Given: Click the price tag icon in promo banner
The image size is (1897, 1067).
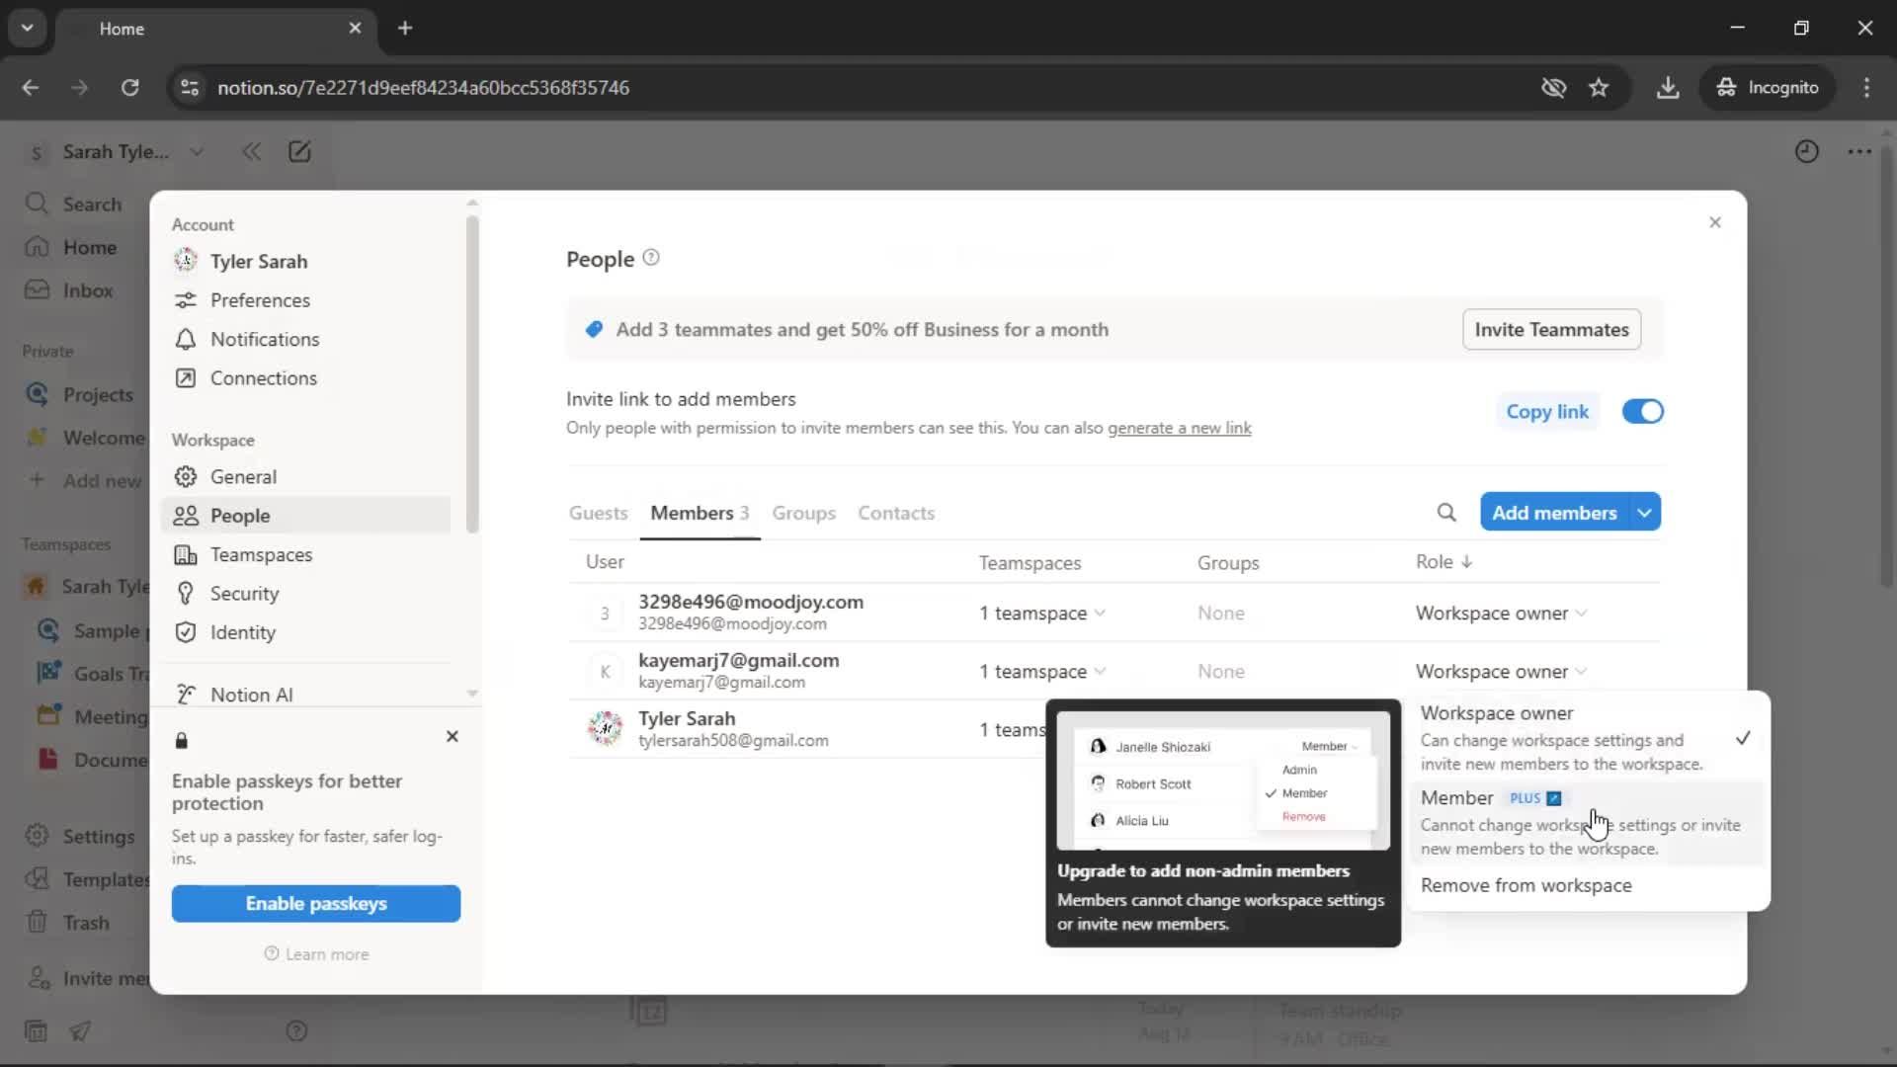Looking at the screenshot, I should pyautogui.click(x=594, y=330).
